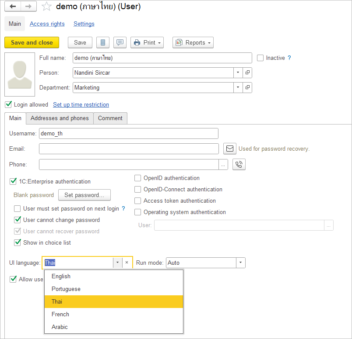Click the user photo placeholder
This screenshot has width=352, height=339.
click(x=20, y=75)
